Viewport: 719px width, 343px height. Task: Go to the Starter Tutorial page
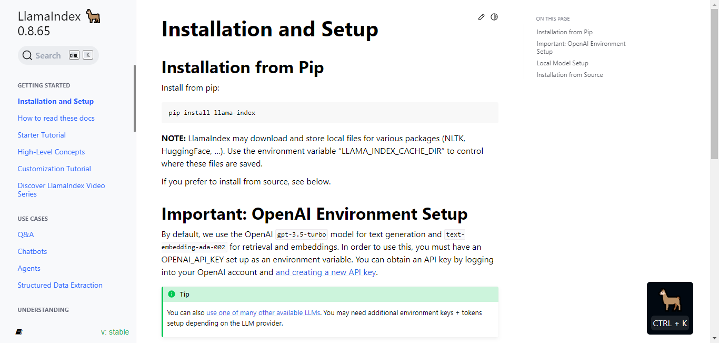tap(42, 135)
